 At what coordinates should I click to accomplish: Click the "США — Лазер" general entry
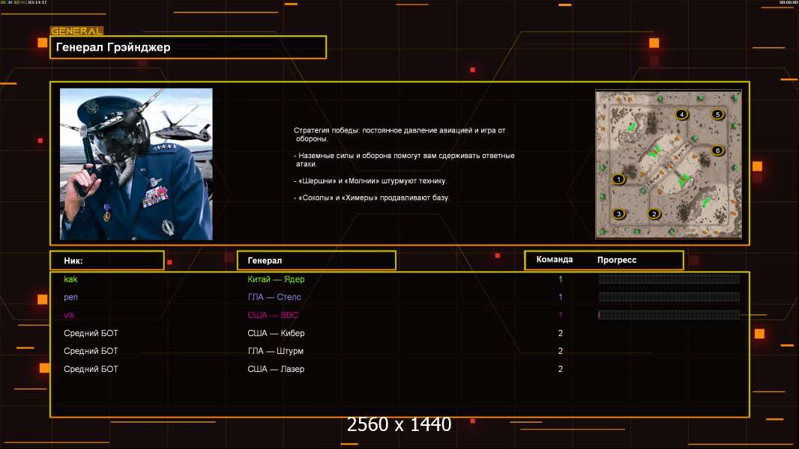tap(276, 369)
